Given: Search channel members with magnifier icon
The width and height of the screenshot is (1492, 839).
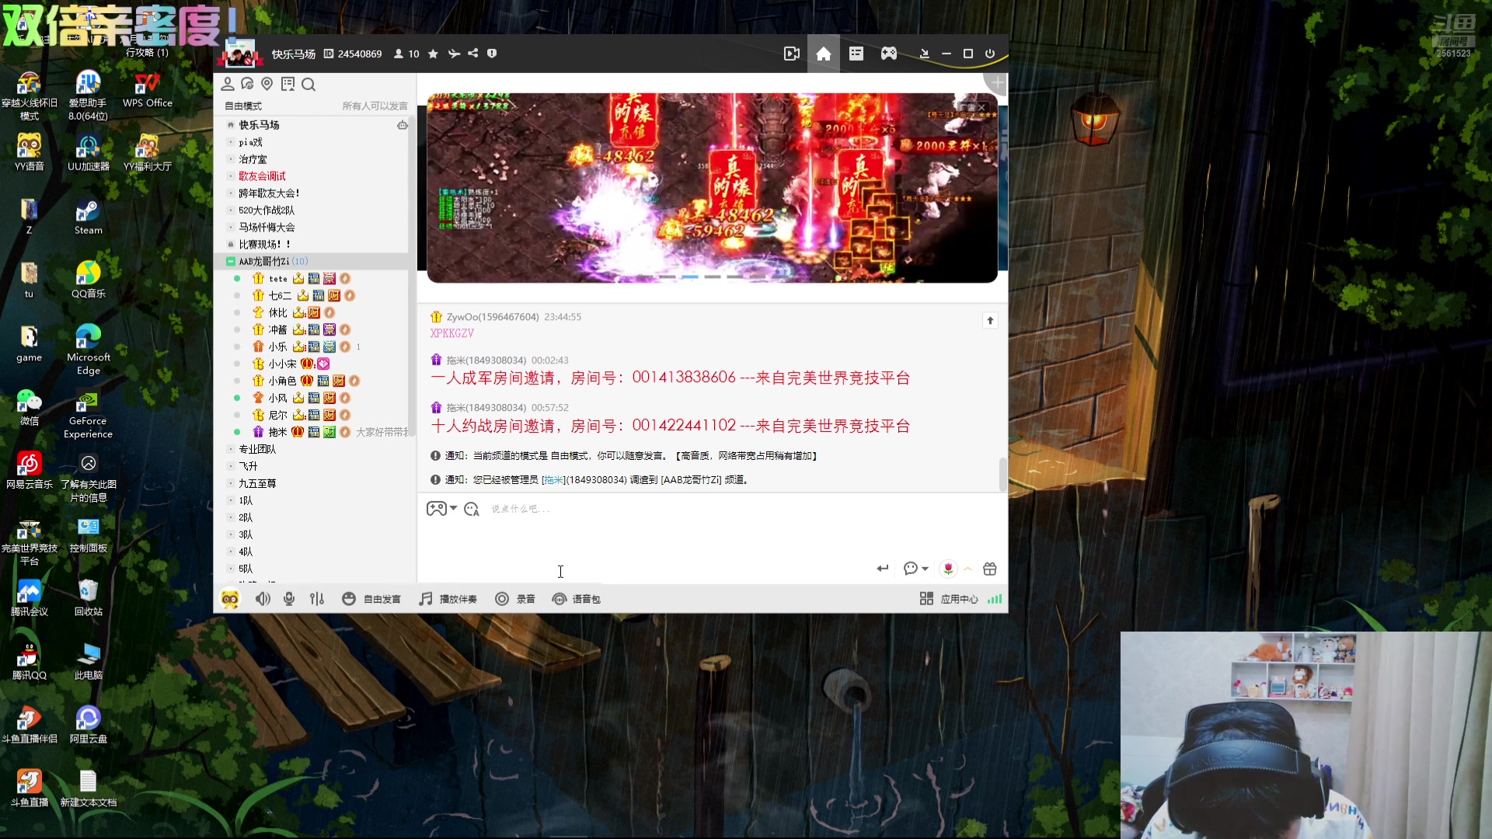Looking at the screenshot, I should pos(309,84).
